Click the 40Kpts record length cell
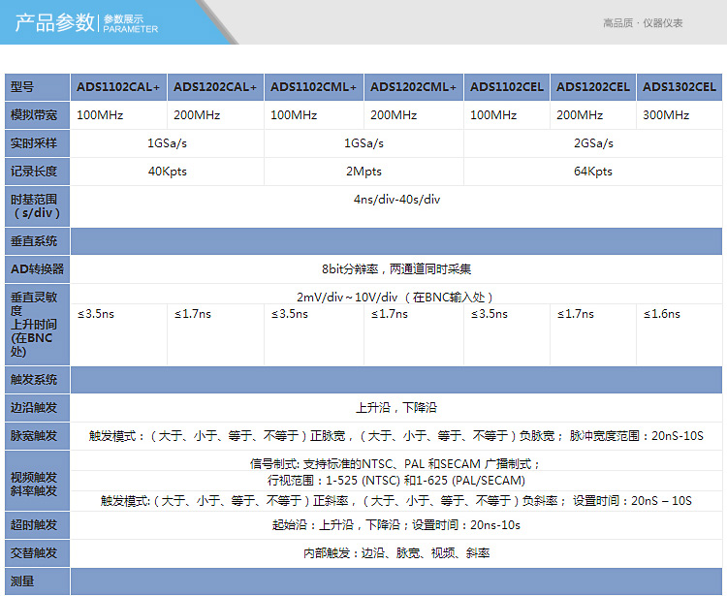727x596 pixels. tap(167, 172)
